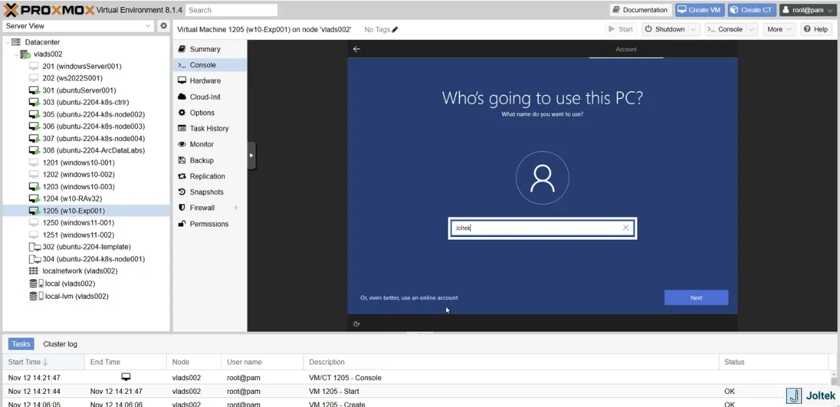This screenshot has width=840, height=407.
Task: Click the Proxmox search field
Action: coord(231,10)
